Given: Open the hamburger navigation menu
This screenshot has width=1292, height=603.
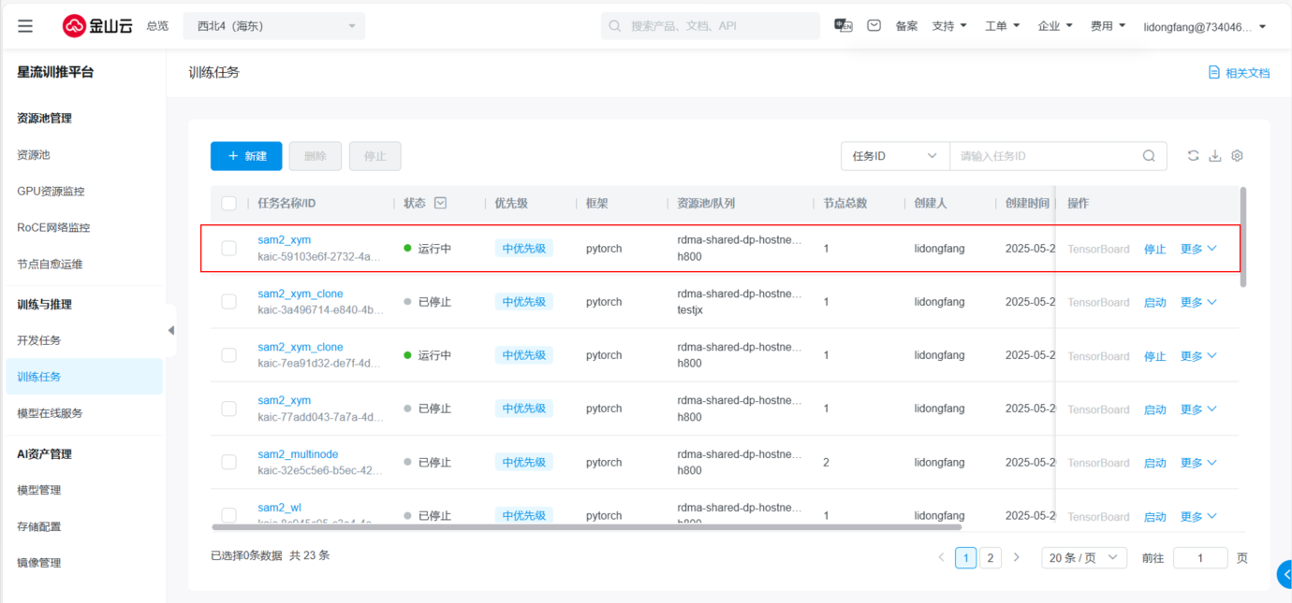Looking at the screenshot, I should [x=25, y=26].
